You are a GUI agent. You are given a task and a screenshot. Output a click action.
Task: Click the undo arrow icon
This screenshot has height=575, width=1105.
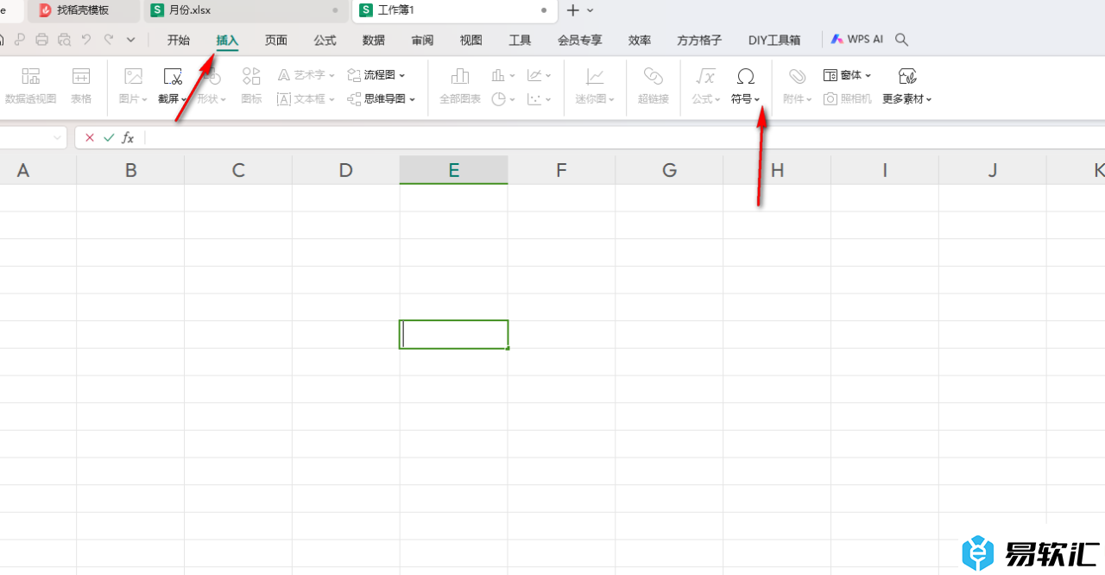tap(86, 40)
